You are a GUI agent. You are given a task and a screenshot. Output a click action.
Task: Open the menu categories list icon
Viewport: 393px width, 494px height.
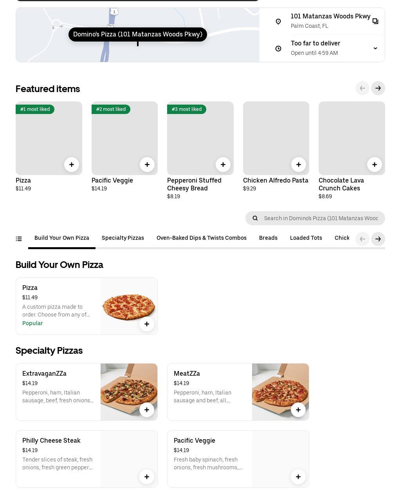[x=19, y=239]
